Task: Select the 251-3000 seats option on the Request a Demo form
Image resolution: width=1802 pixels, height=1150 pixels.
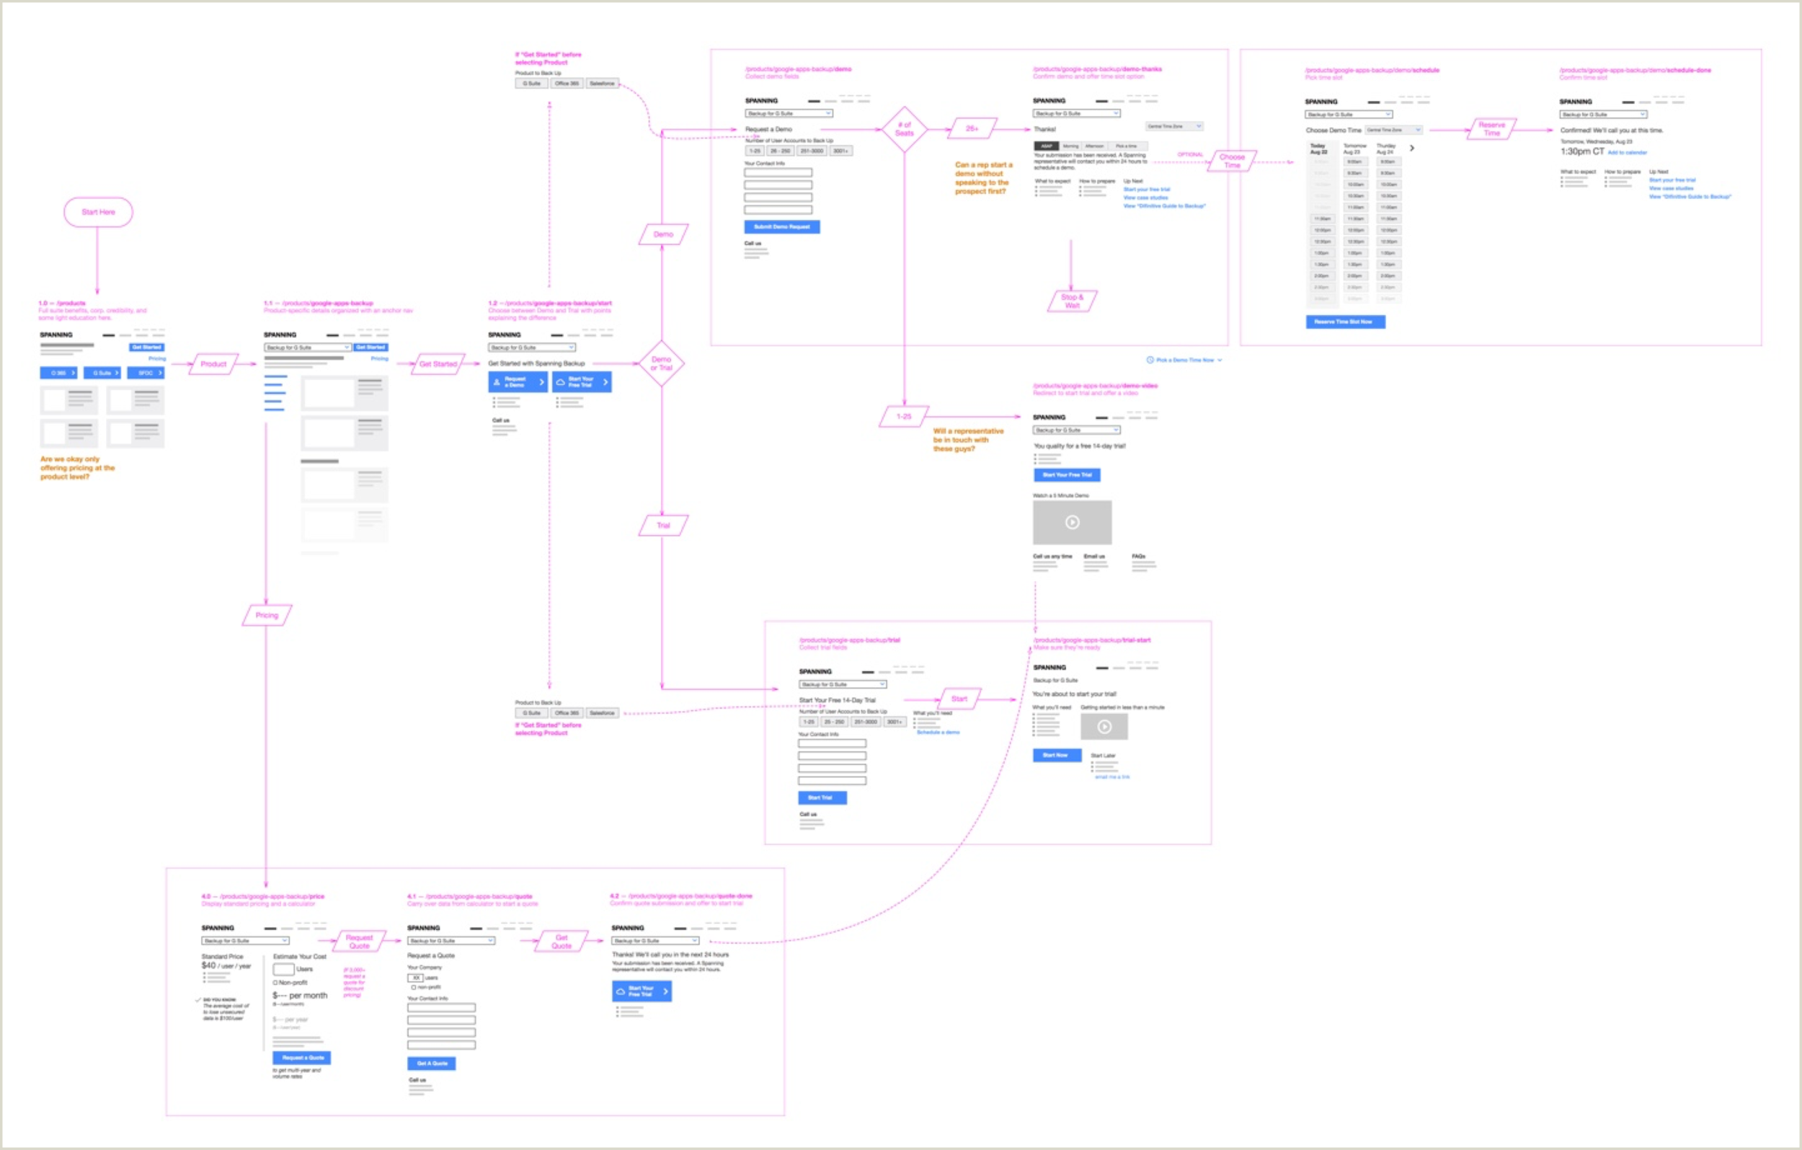Action: coord(812,151)
